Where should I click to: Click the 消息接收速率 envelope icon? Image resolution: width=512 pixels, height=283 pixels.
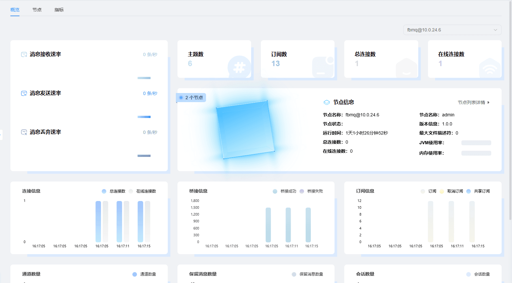pyautogui.click(x=24, y=54)
